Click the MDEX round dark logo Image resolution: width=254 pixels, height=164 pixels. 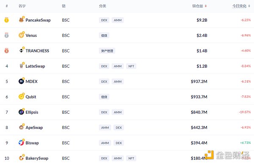[x=21, y=81]
